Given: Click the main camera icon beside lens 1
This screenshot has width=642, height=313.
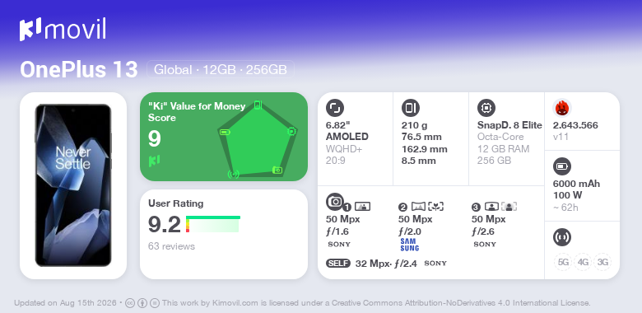Looking at the screenshot, I should [x=335, y=201].
